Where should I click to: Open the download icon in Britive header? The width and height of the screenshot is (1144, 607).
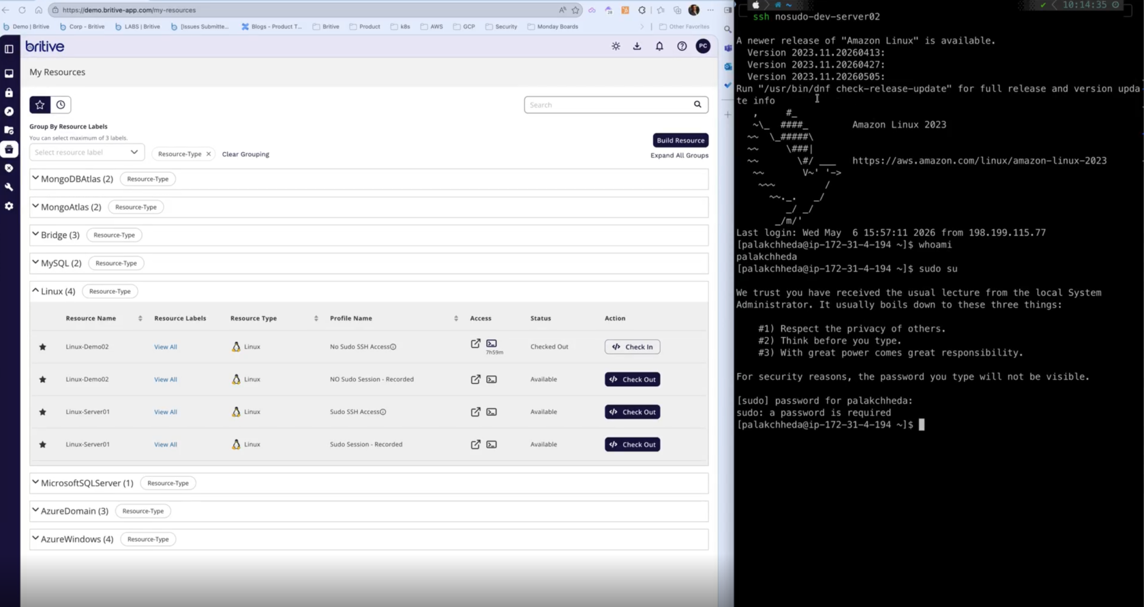[x=637, y=46]
